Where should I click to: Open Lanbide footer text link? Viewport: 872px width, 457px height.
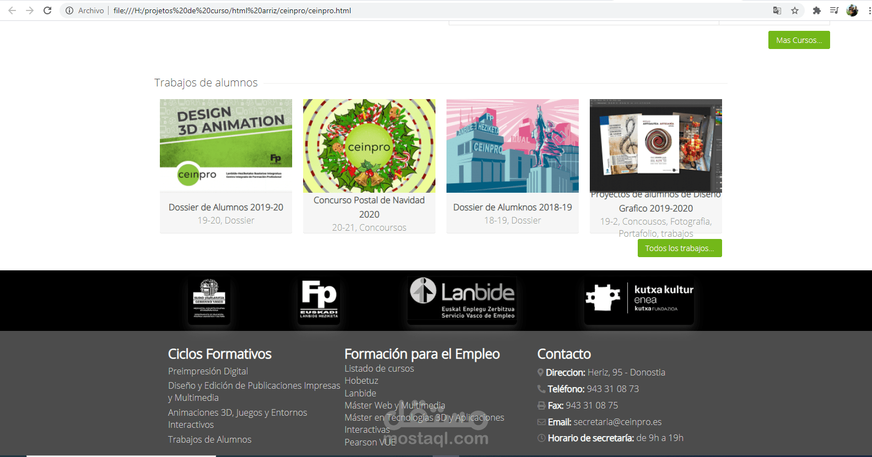coord(360,393)
